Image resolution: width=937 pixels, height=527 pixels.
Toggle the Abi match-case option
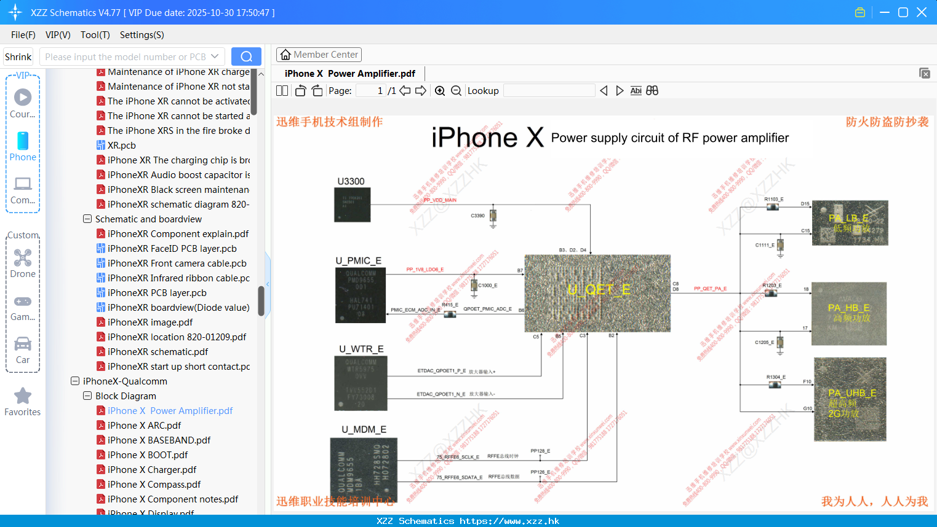[636, 91]
